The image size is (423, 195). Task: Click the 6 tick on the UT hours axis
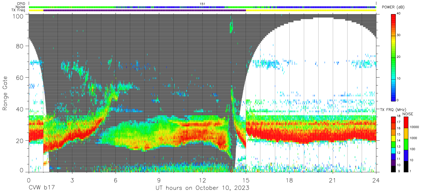(116, 180)
